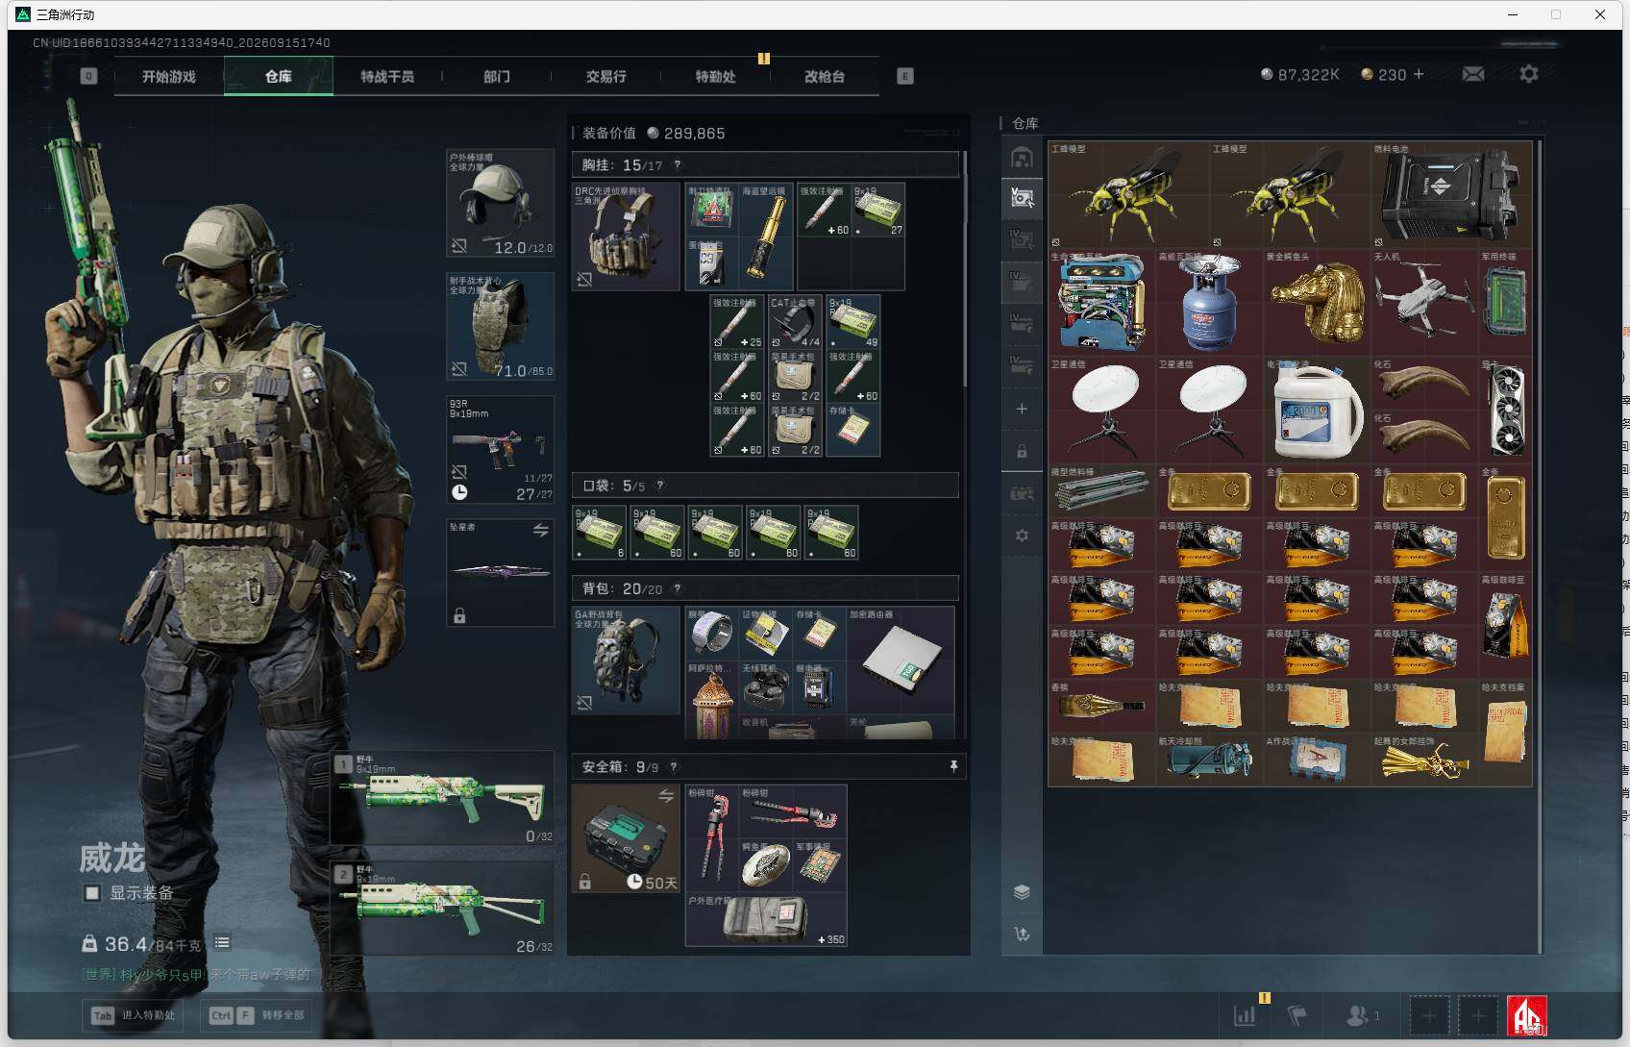Show help for 背包 capacity
1630x1047 pixels.
pyautogui.click(x=678, y=588)
